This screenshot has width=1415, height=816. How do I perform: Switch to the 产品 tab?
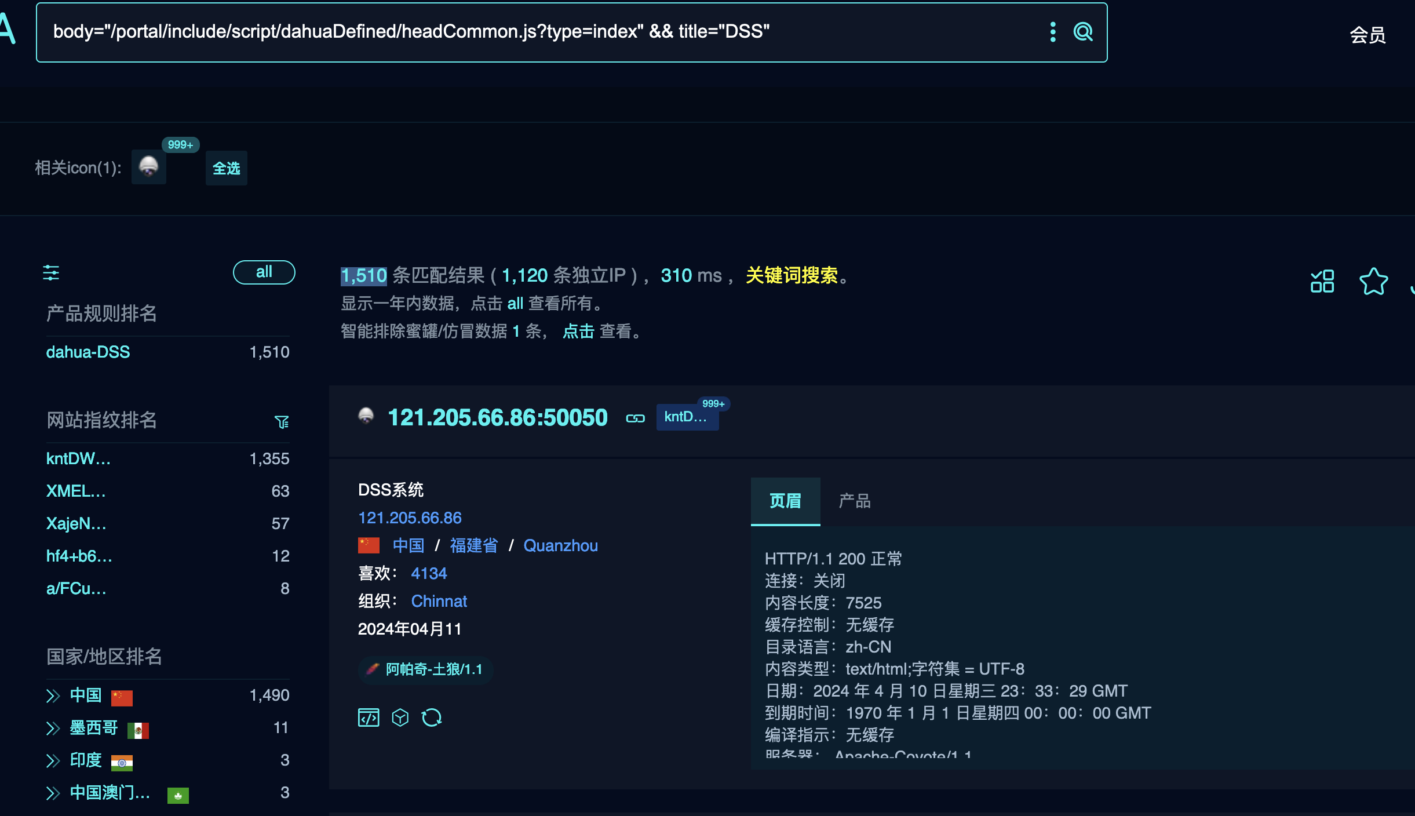[854, 501]
